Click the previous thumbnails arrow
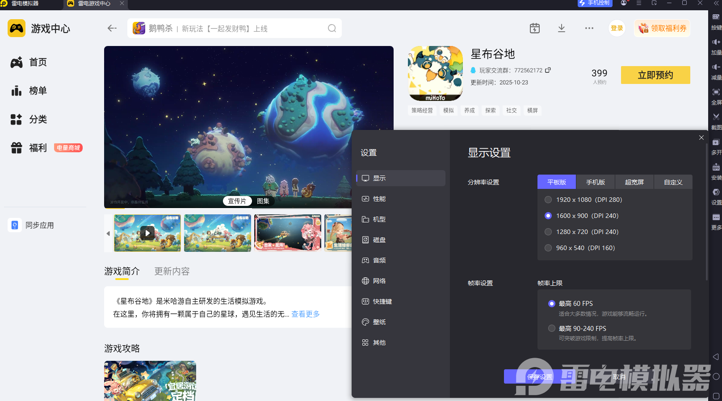 (x=108, y=233)
